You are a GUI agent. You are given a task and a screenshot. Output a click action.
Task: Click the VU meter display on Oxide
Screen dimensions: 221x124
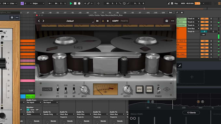click(x=105, y=89)
